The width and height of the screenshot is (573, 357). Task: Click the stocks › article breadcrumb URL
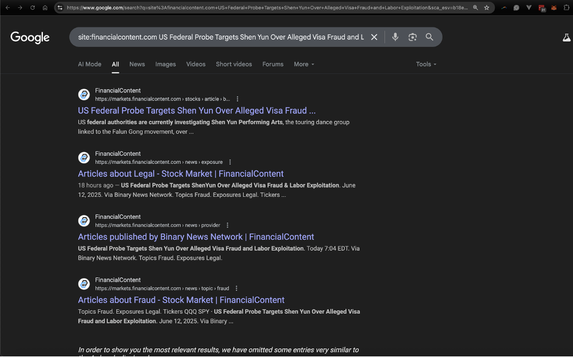click(x=163, y=99)
